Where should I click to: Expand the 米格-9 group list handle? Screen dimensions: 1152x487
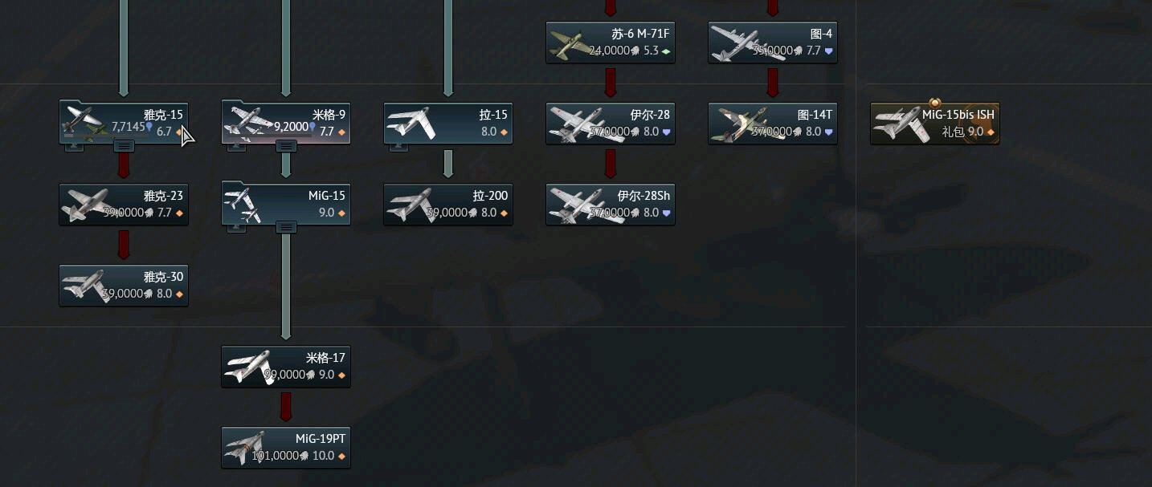coord(286,146)
